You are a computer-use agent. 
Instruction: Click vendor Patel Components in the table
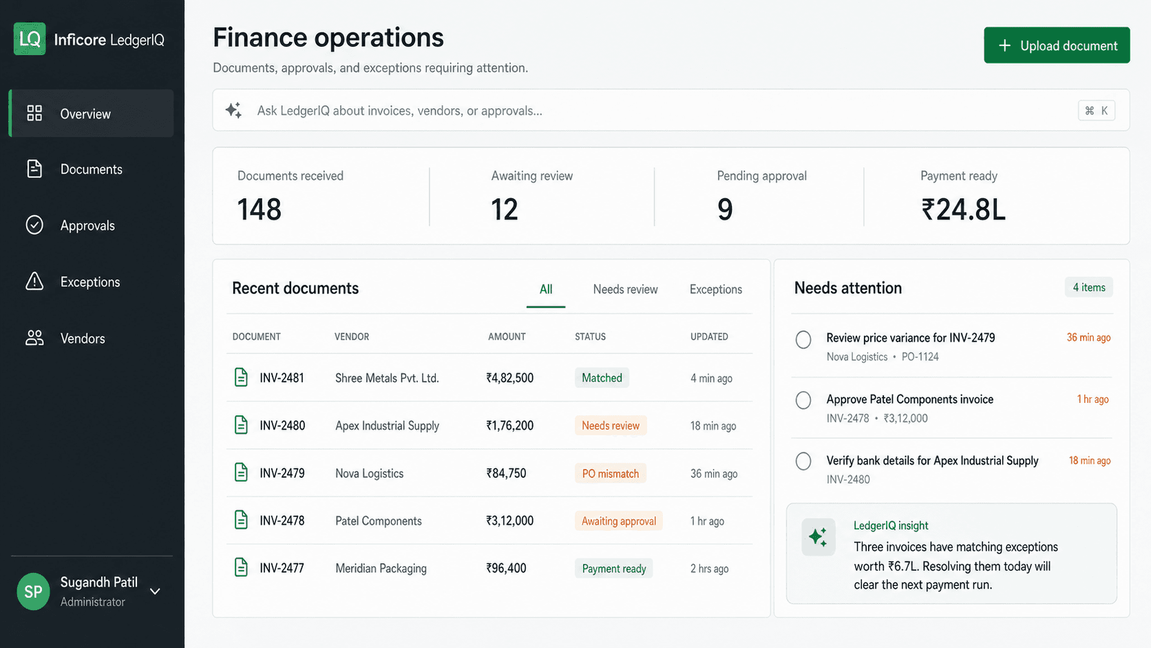tap(378, 520)
